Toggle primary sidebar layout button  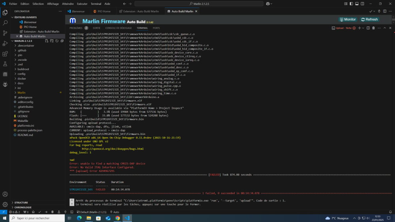pyautogui.click(x=351, y=4)
